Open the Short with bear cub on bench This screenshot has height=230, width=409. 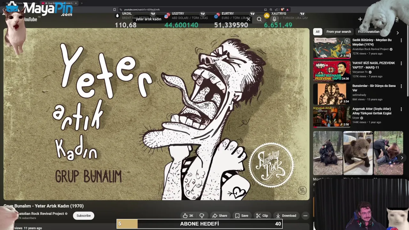click(358, 153)
